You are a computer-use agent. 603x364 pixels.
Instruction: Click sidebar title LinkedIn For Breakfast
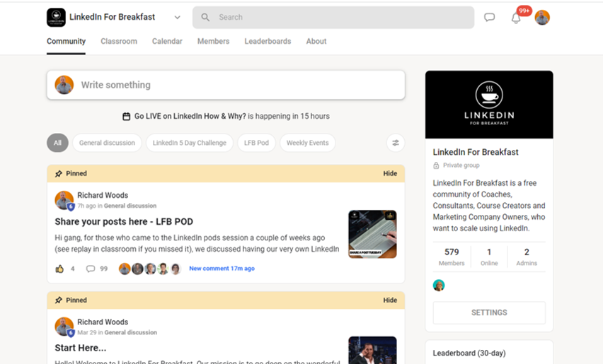[x=476, y=152]
